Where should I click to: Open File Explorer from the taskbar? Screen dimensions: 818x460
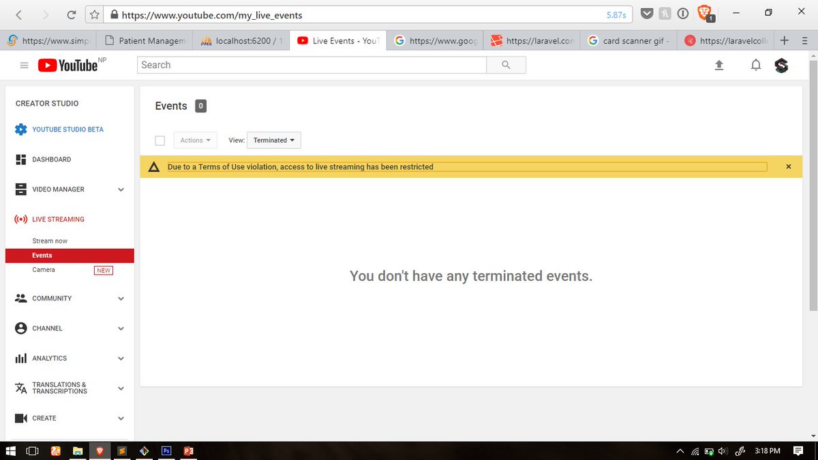point(78,451)
